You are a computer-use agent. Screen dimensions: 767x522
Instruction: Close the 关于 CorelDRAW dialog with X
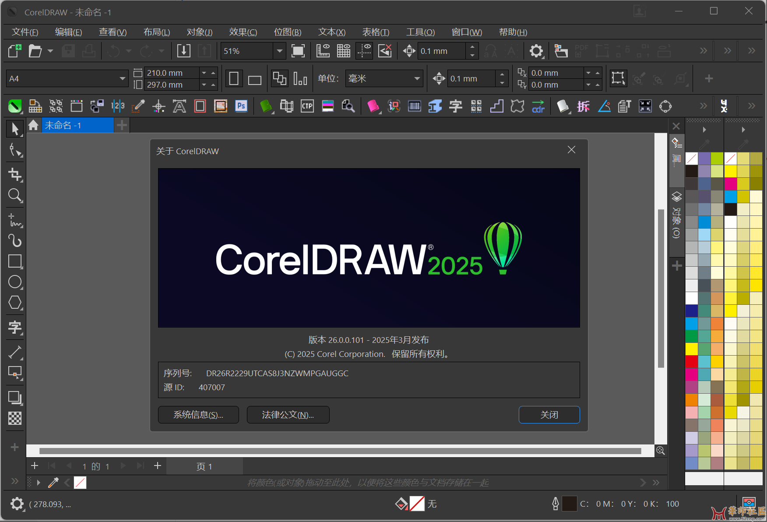(571, 150)
